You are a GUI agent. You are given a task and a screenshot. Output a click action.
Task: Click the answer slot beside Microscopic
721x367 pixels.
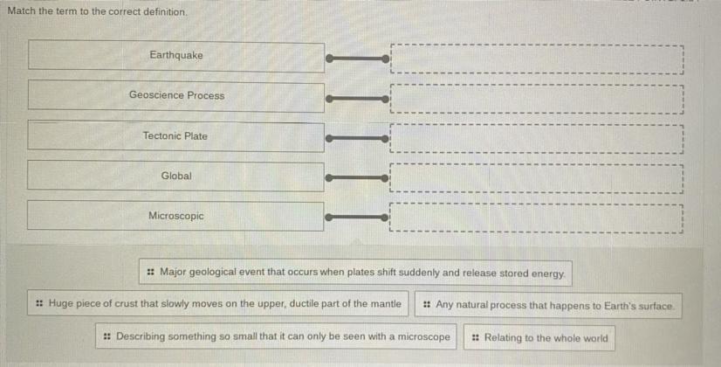click(536, 218)
